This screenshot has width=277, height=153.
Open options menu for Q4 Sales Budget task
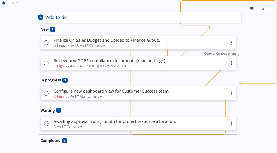click(x=232, y=43)
